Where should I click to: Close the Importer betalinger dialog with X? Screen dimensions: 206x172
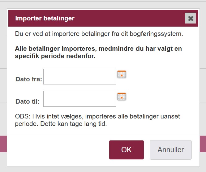coord(191,18)
